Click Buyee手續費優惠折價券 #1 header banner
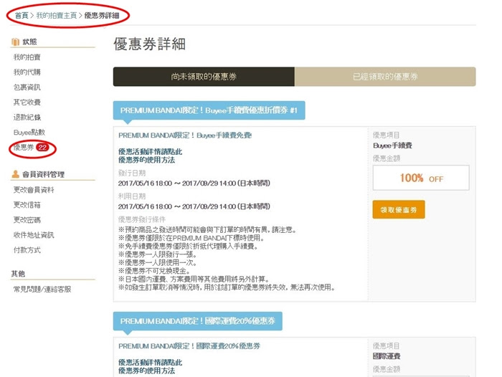The width and height of the screenshot is (502, 377). [x=209, y=110]
